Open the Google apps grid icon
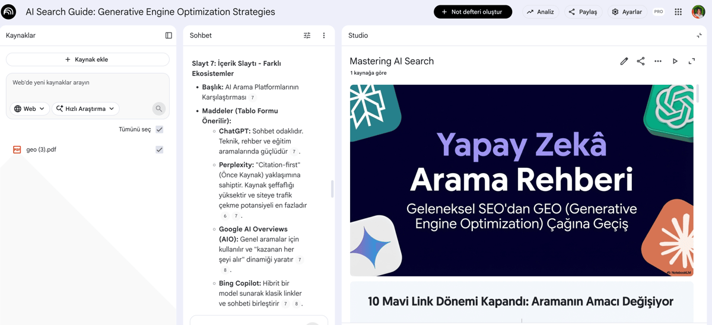Screen dimensions: 712x325 pos(678,12)
